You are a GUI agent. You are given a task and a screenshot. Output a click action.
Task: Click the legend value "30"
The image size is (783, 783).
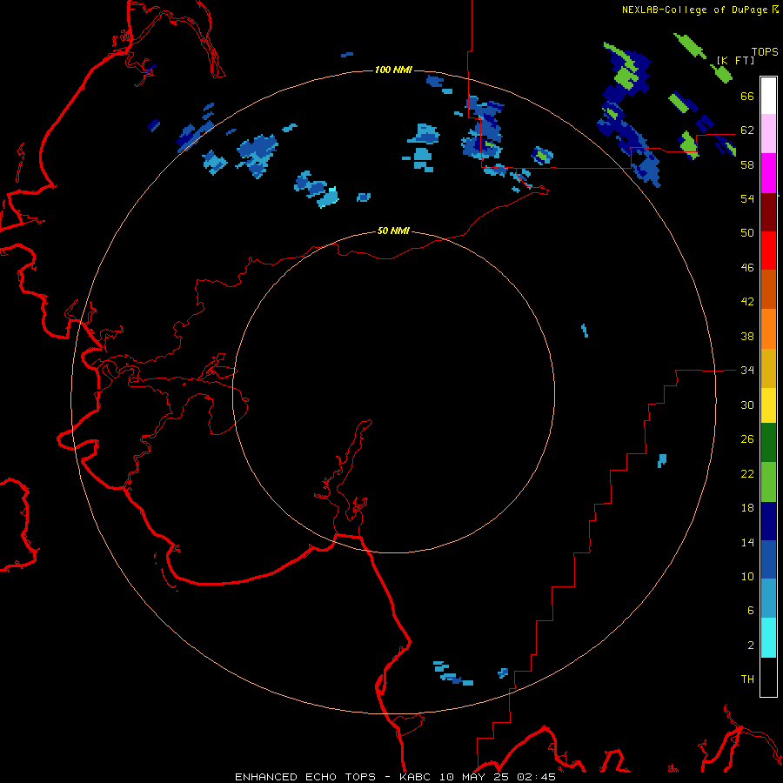[x=747, y=405]
